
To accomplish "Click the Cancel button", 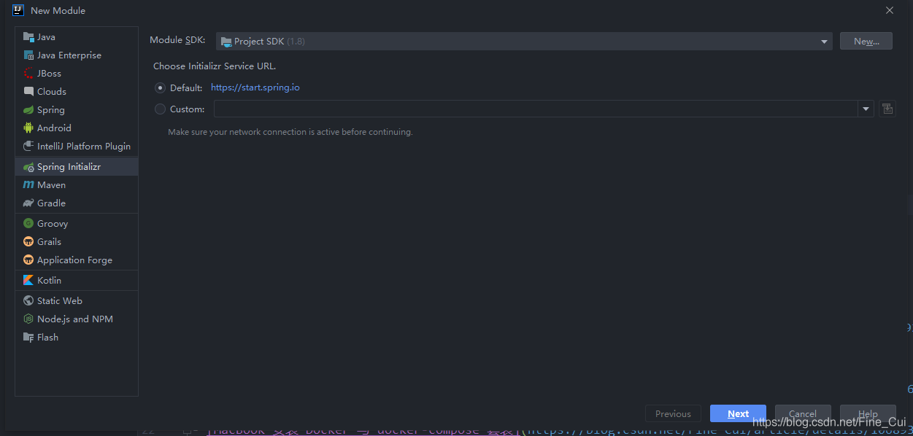I will pos(803,413).
